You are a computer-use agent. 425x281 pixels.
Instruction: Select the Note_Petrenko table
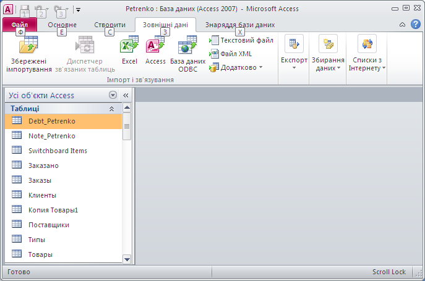tap(51, 136)
